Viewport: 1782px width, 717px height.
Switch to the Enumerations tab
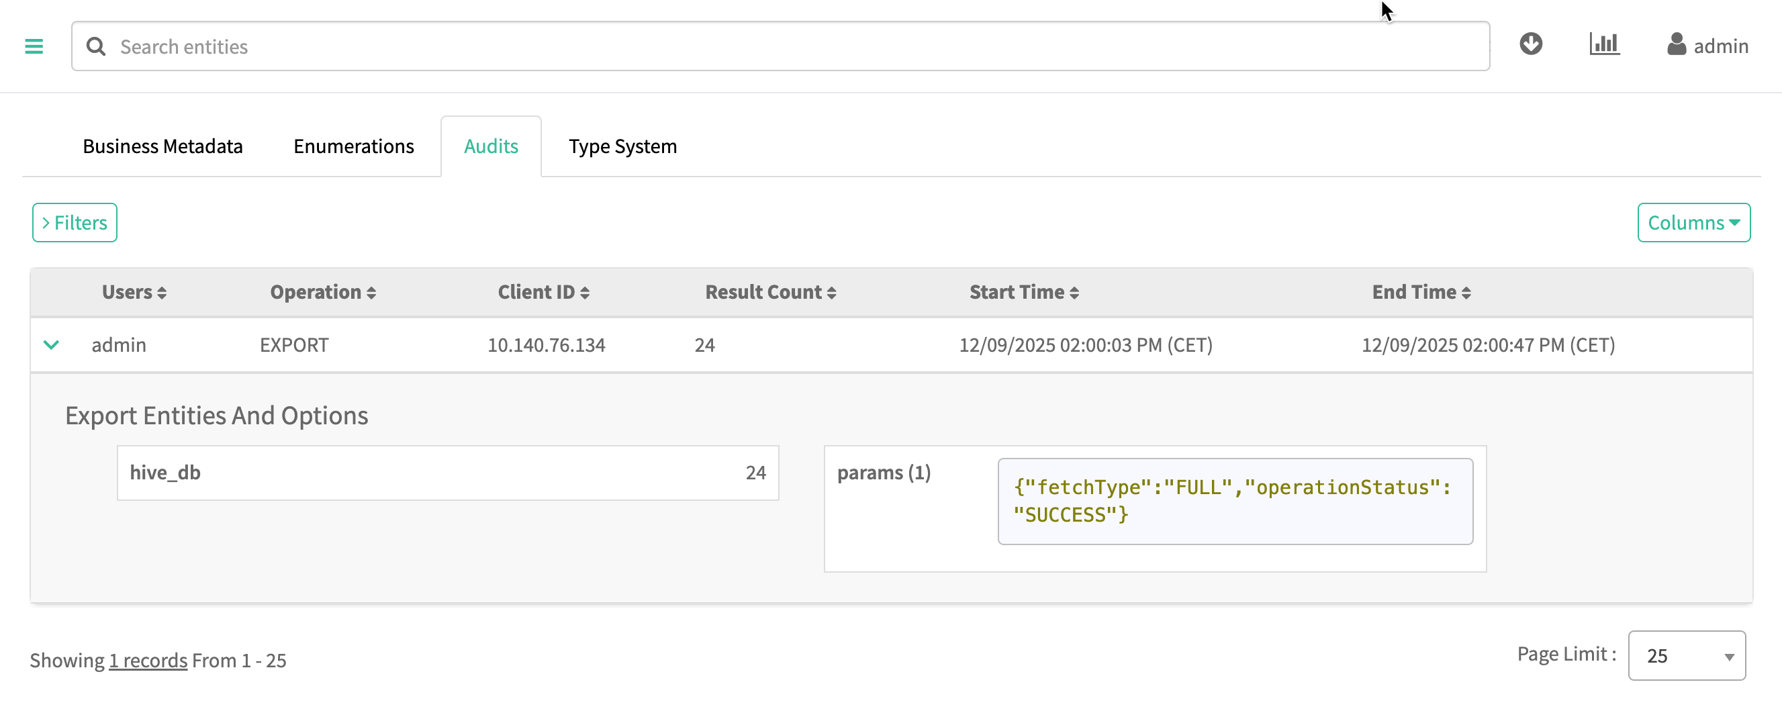(x=353, y=146)
